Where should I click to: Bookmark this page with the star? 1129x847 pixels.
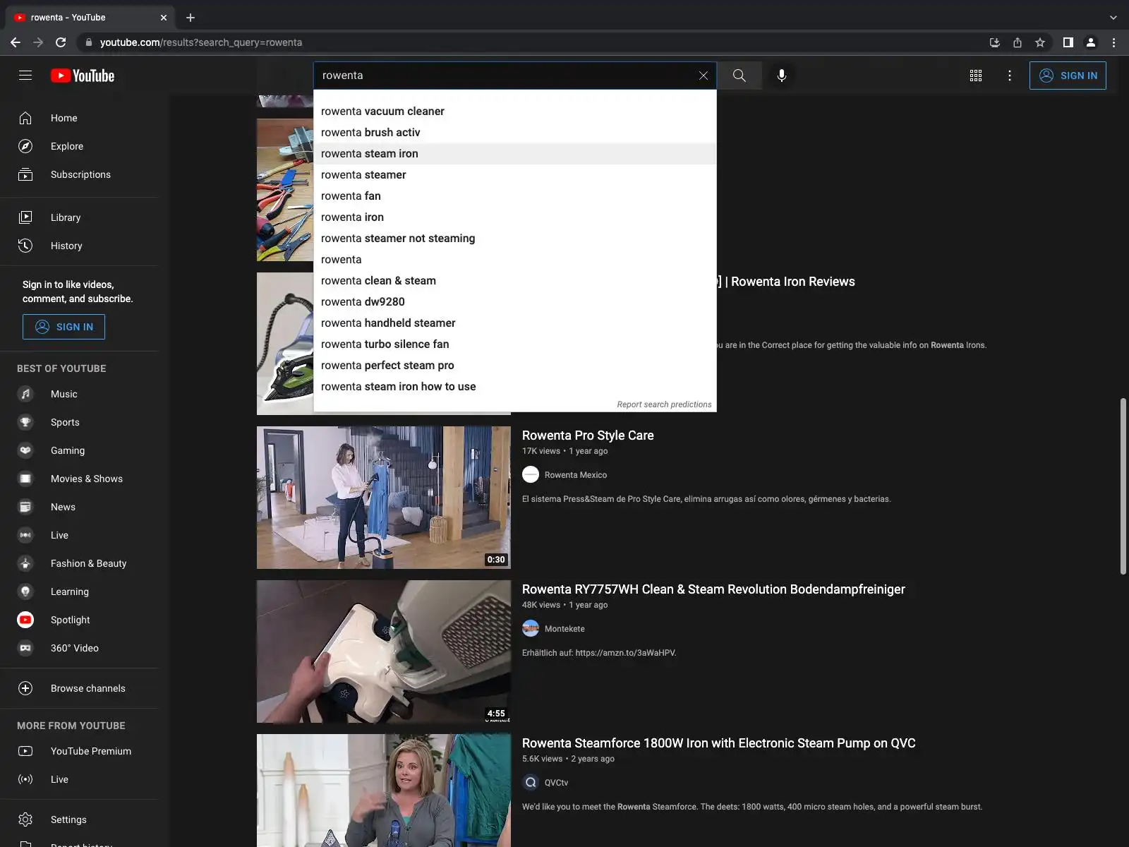click(x=1040, y=42)
